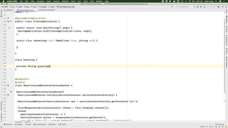Open the TODO tool window
Viewport: 228px width, 128px height.
62,124
